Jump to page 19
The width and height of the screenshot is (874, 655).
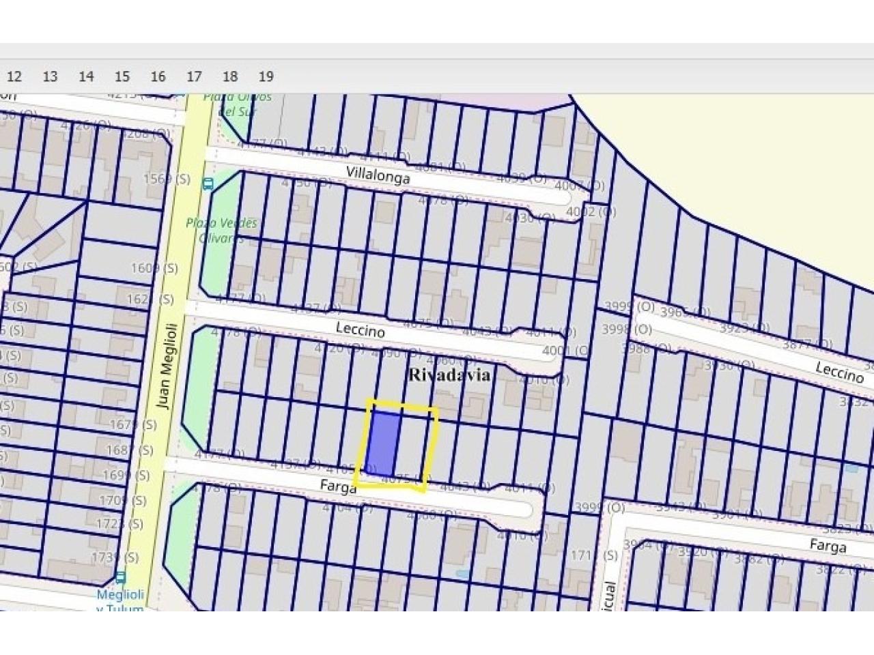tap(266, 76)
